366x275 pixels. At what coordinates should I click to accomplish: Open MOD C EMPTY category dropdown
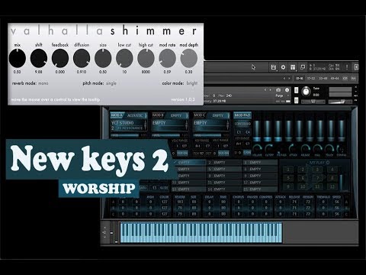click(x=219, y=115)
